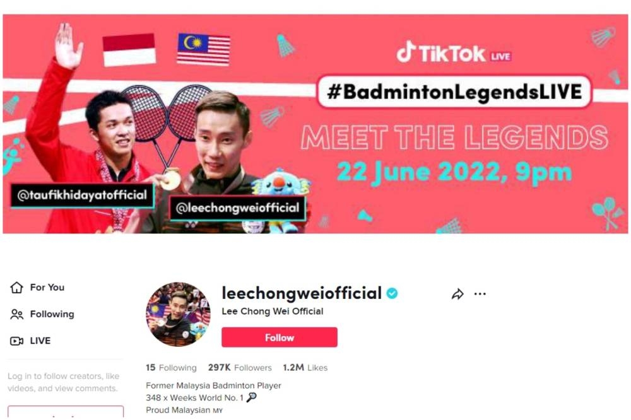Click the share arrow icon
The width and height of the screenshot is (631, 420).
pos(457,294)
